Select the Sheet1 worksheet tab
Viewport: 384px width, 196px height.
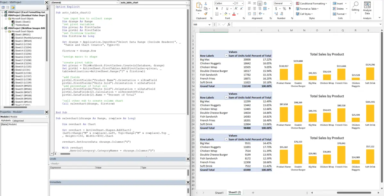220,192
